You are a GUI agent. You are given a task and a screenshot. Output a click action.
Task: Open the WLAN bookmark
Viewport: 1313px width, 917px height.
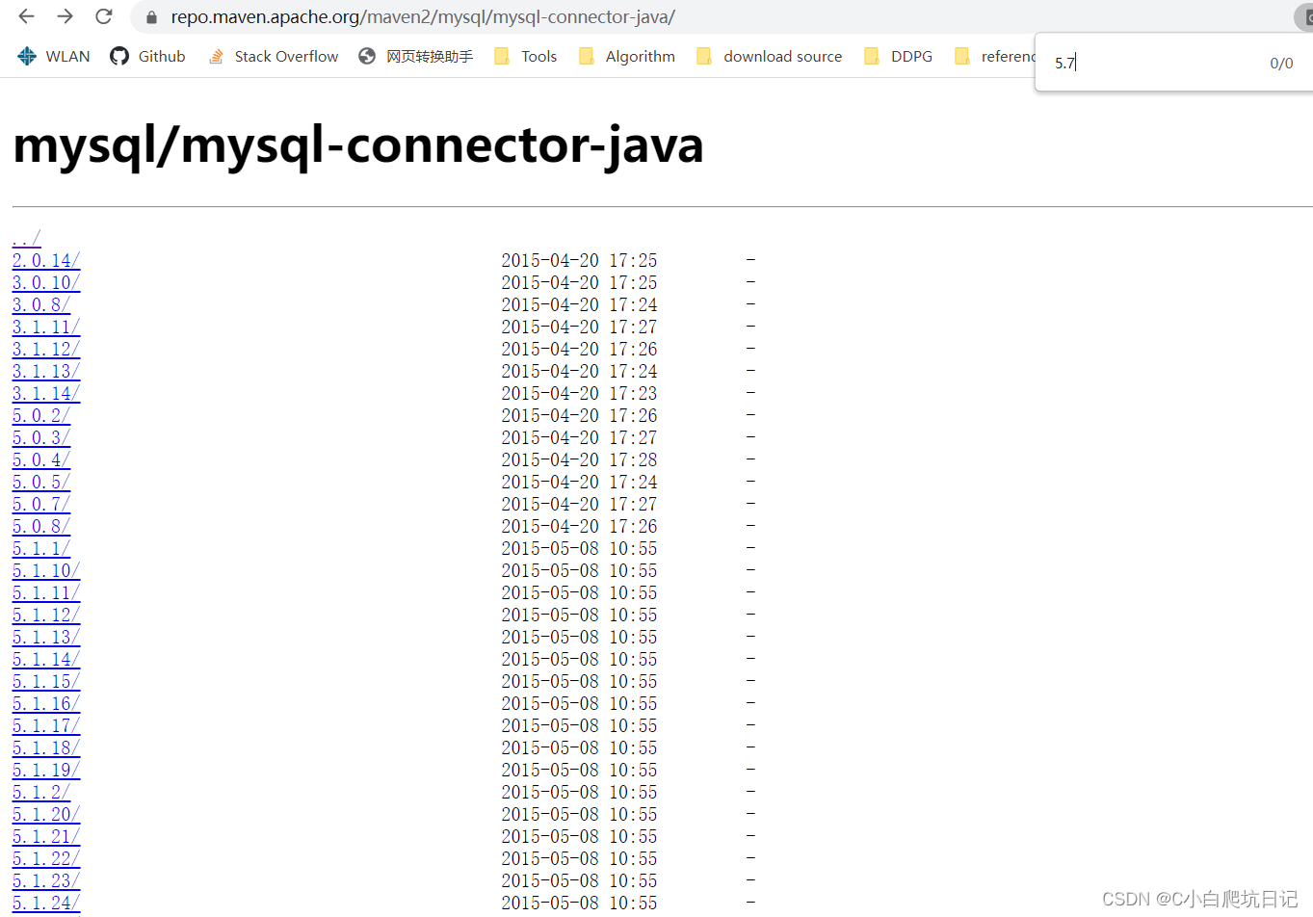point(54,57)
